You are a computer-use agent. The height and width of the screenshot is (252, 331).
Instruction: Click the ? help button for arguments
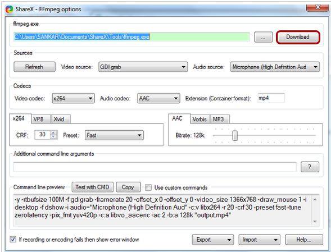pos(310,167)
